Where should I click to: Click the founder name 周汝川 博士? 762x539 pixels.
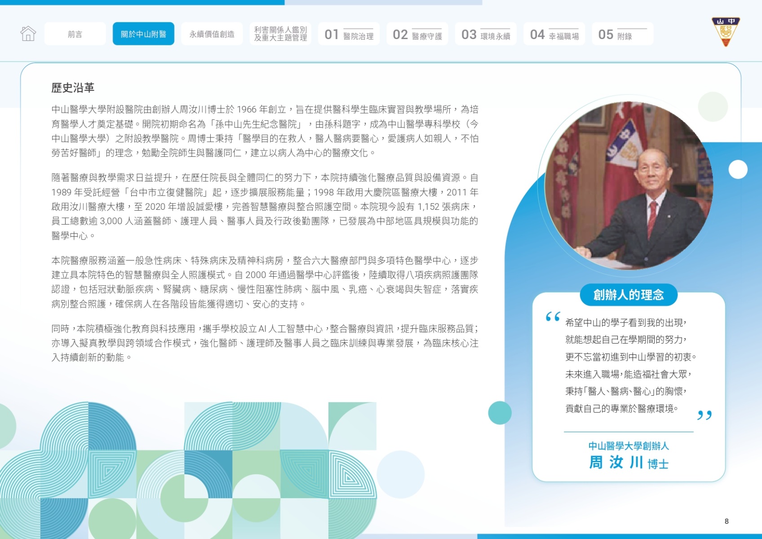point(629,463)
